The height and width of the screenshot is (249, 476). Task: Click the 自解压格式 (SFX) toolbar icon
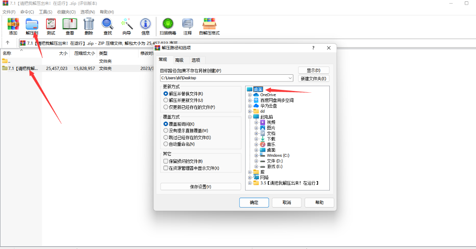pos(209,27)
